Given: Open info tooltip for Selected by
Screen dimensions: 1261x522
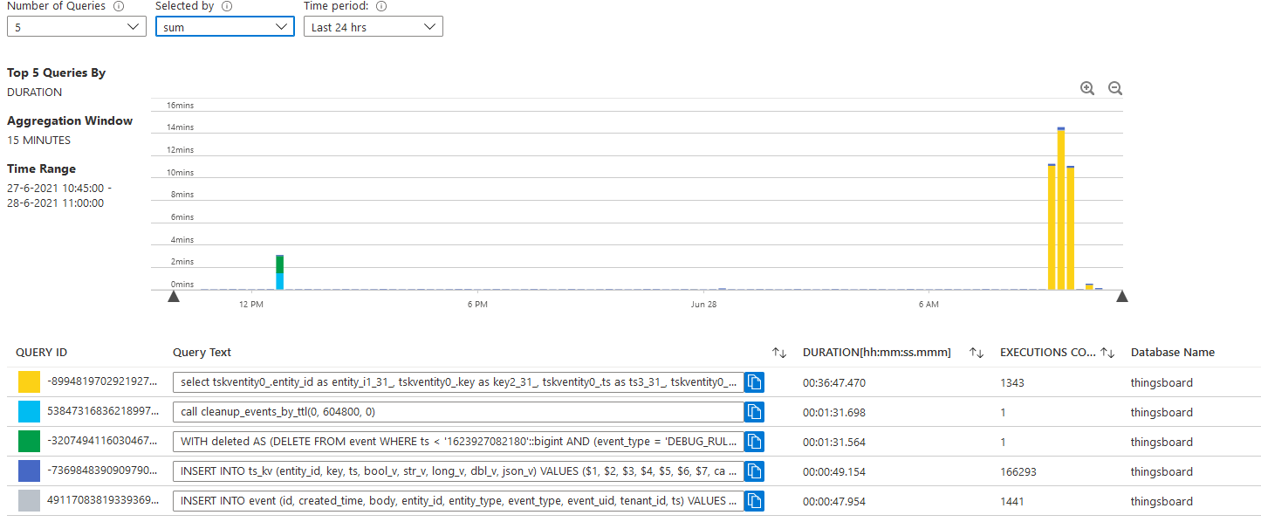Looking at the screenshot, I should pyautogui.click(x=227, y=6).
